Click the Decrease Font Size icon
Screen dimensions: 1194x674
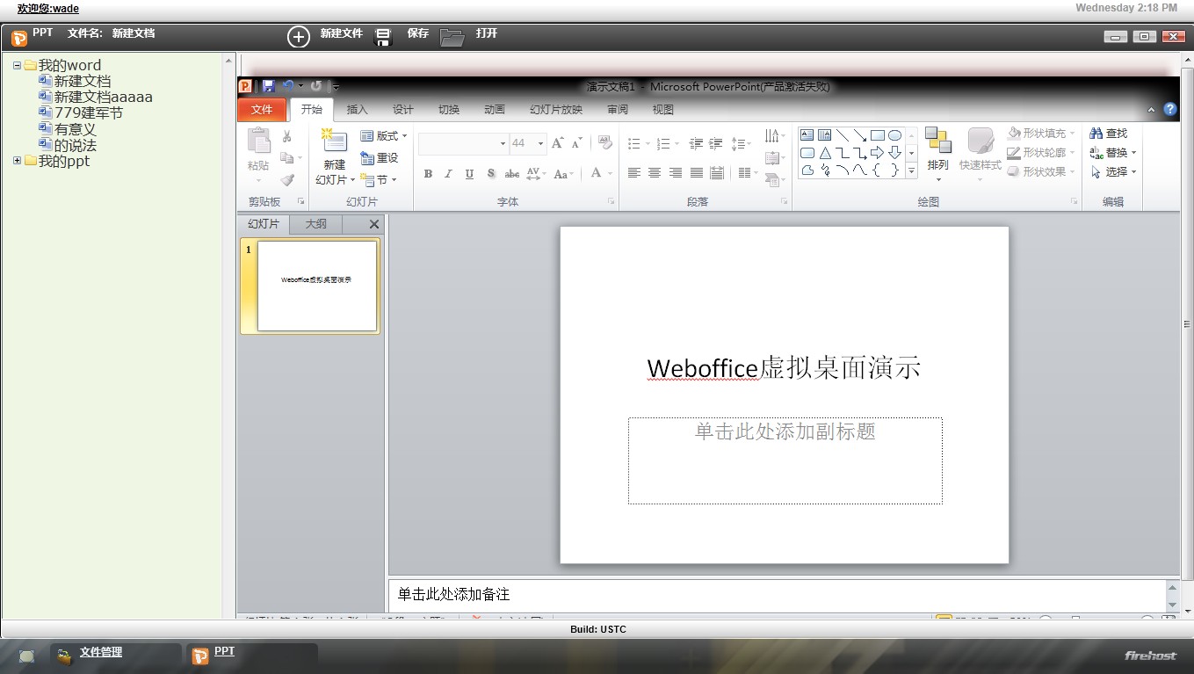[576, 143]
